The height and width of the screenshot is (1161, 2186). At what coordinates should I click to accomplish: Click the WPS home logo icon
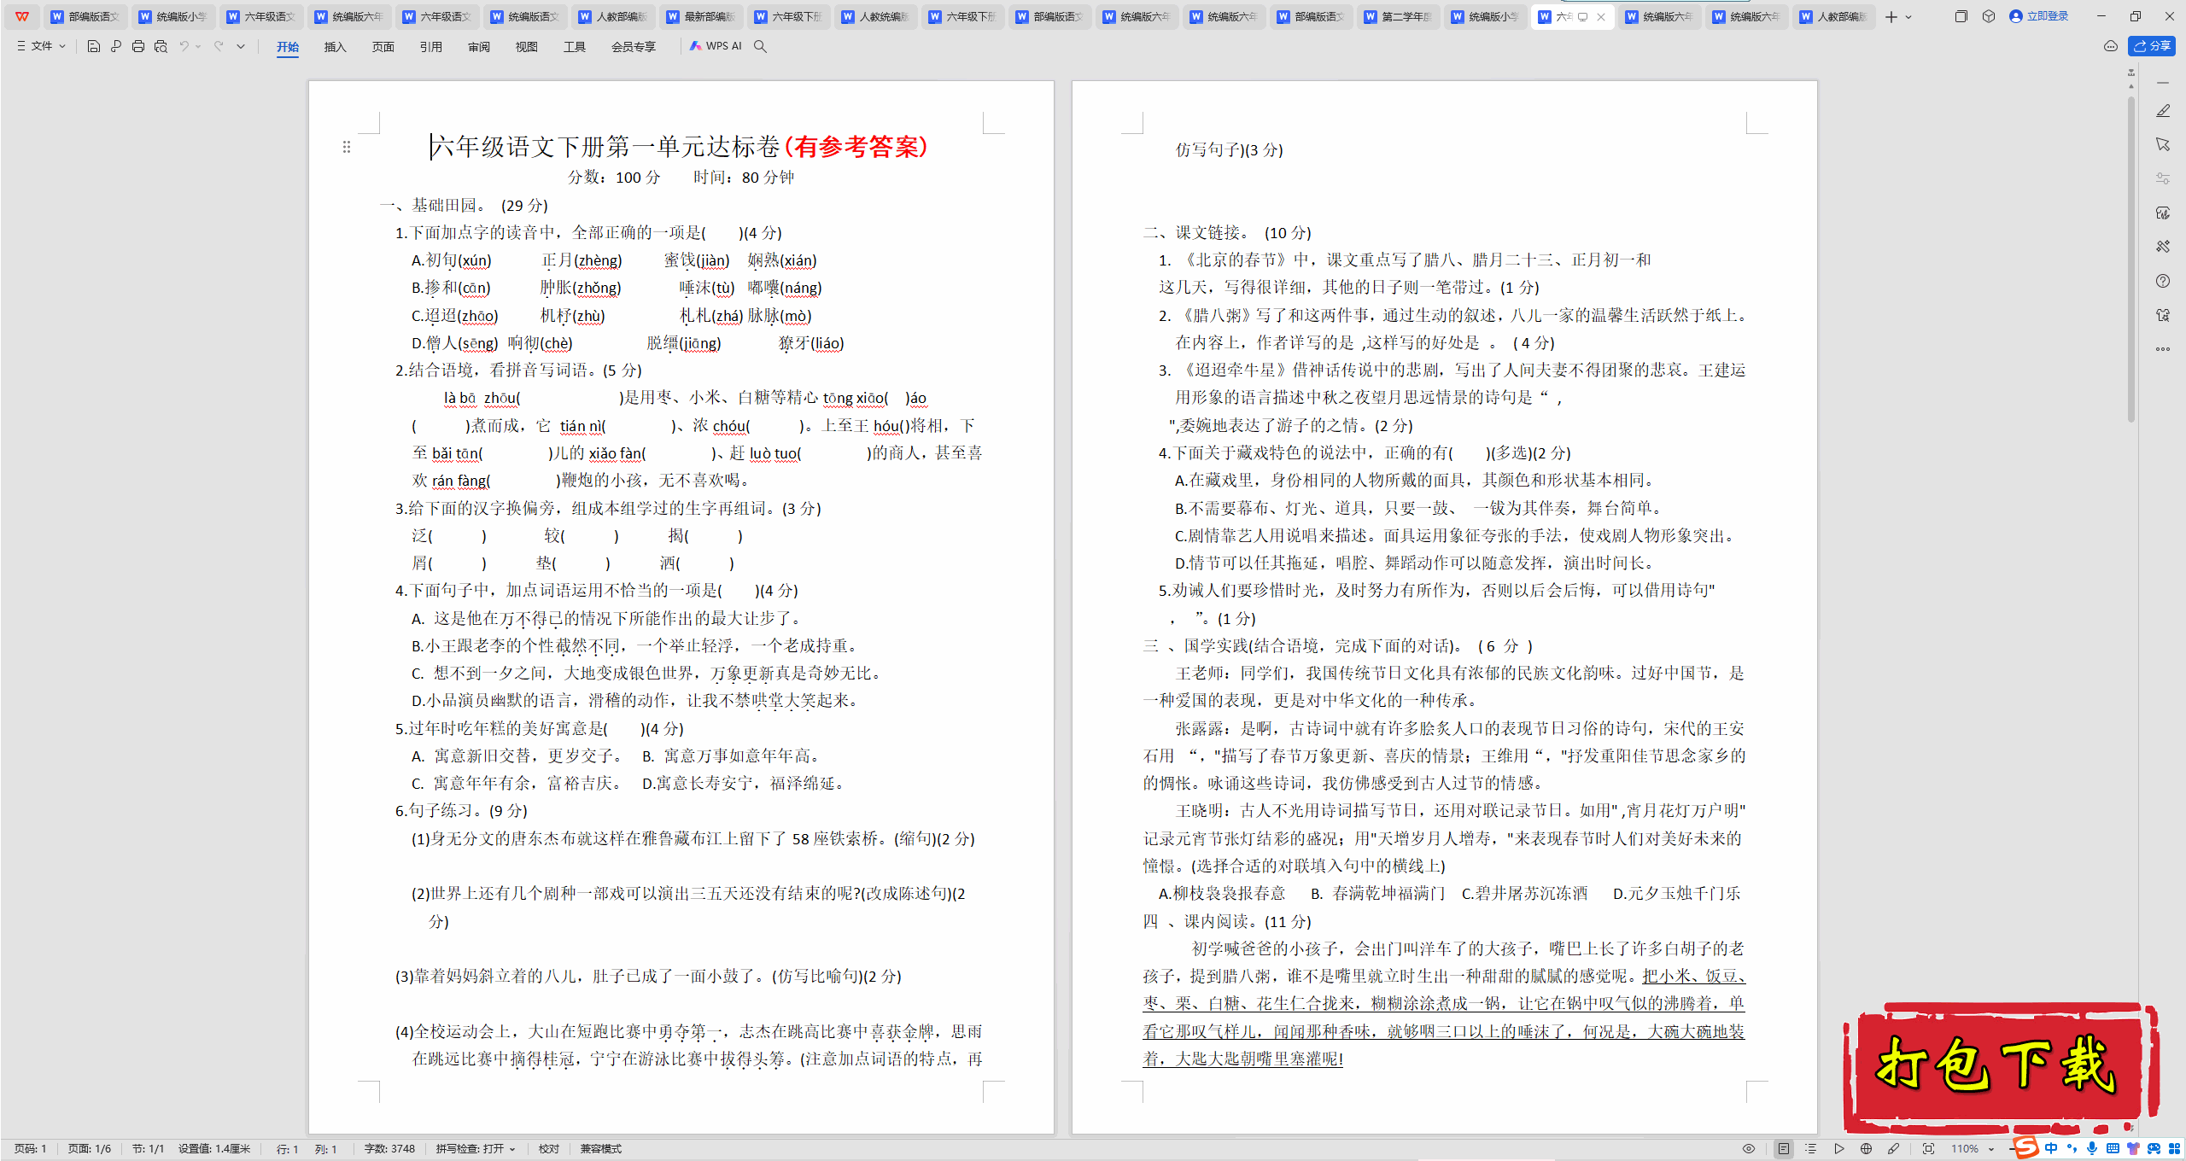coord(22,16)
